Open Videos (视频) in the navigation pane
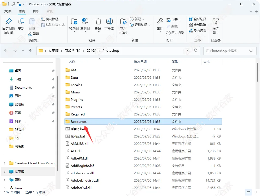The height and width of the screenshot is (196, 260). click(x=18, y=121)
